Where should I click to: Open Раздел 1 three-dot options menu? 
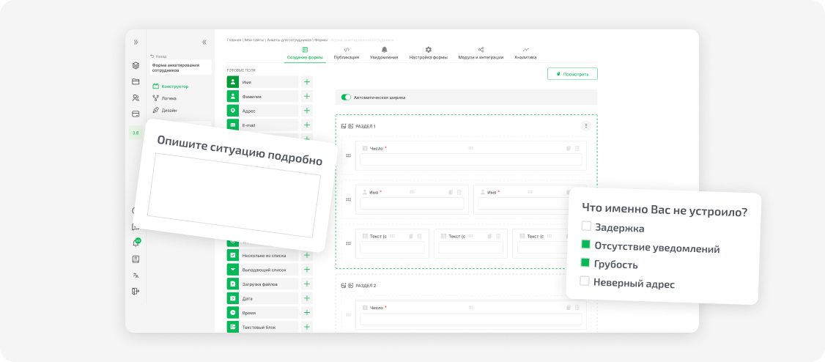586,126
